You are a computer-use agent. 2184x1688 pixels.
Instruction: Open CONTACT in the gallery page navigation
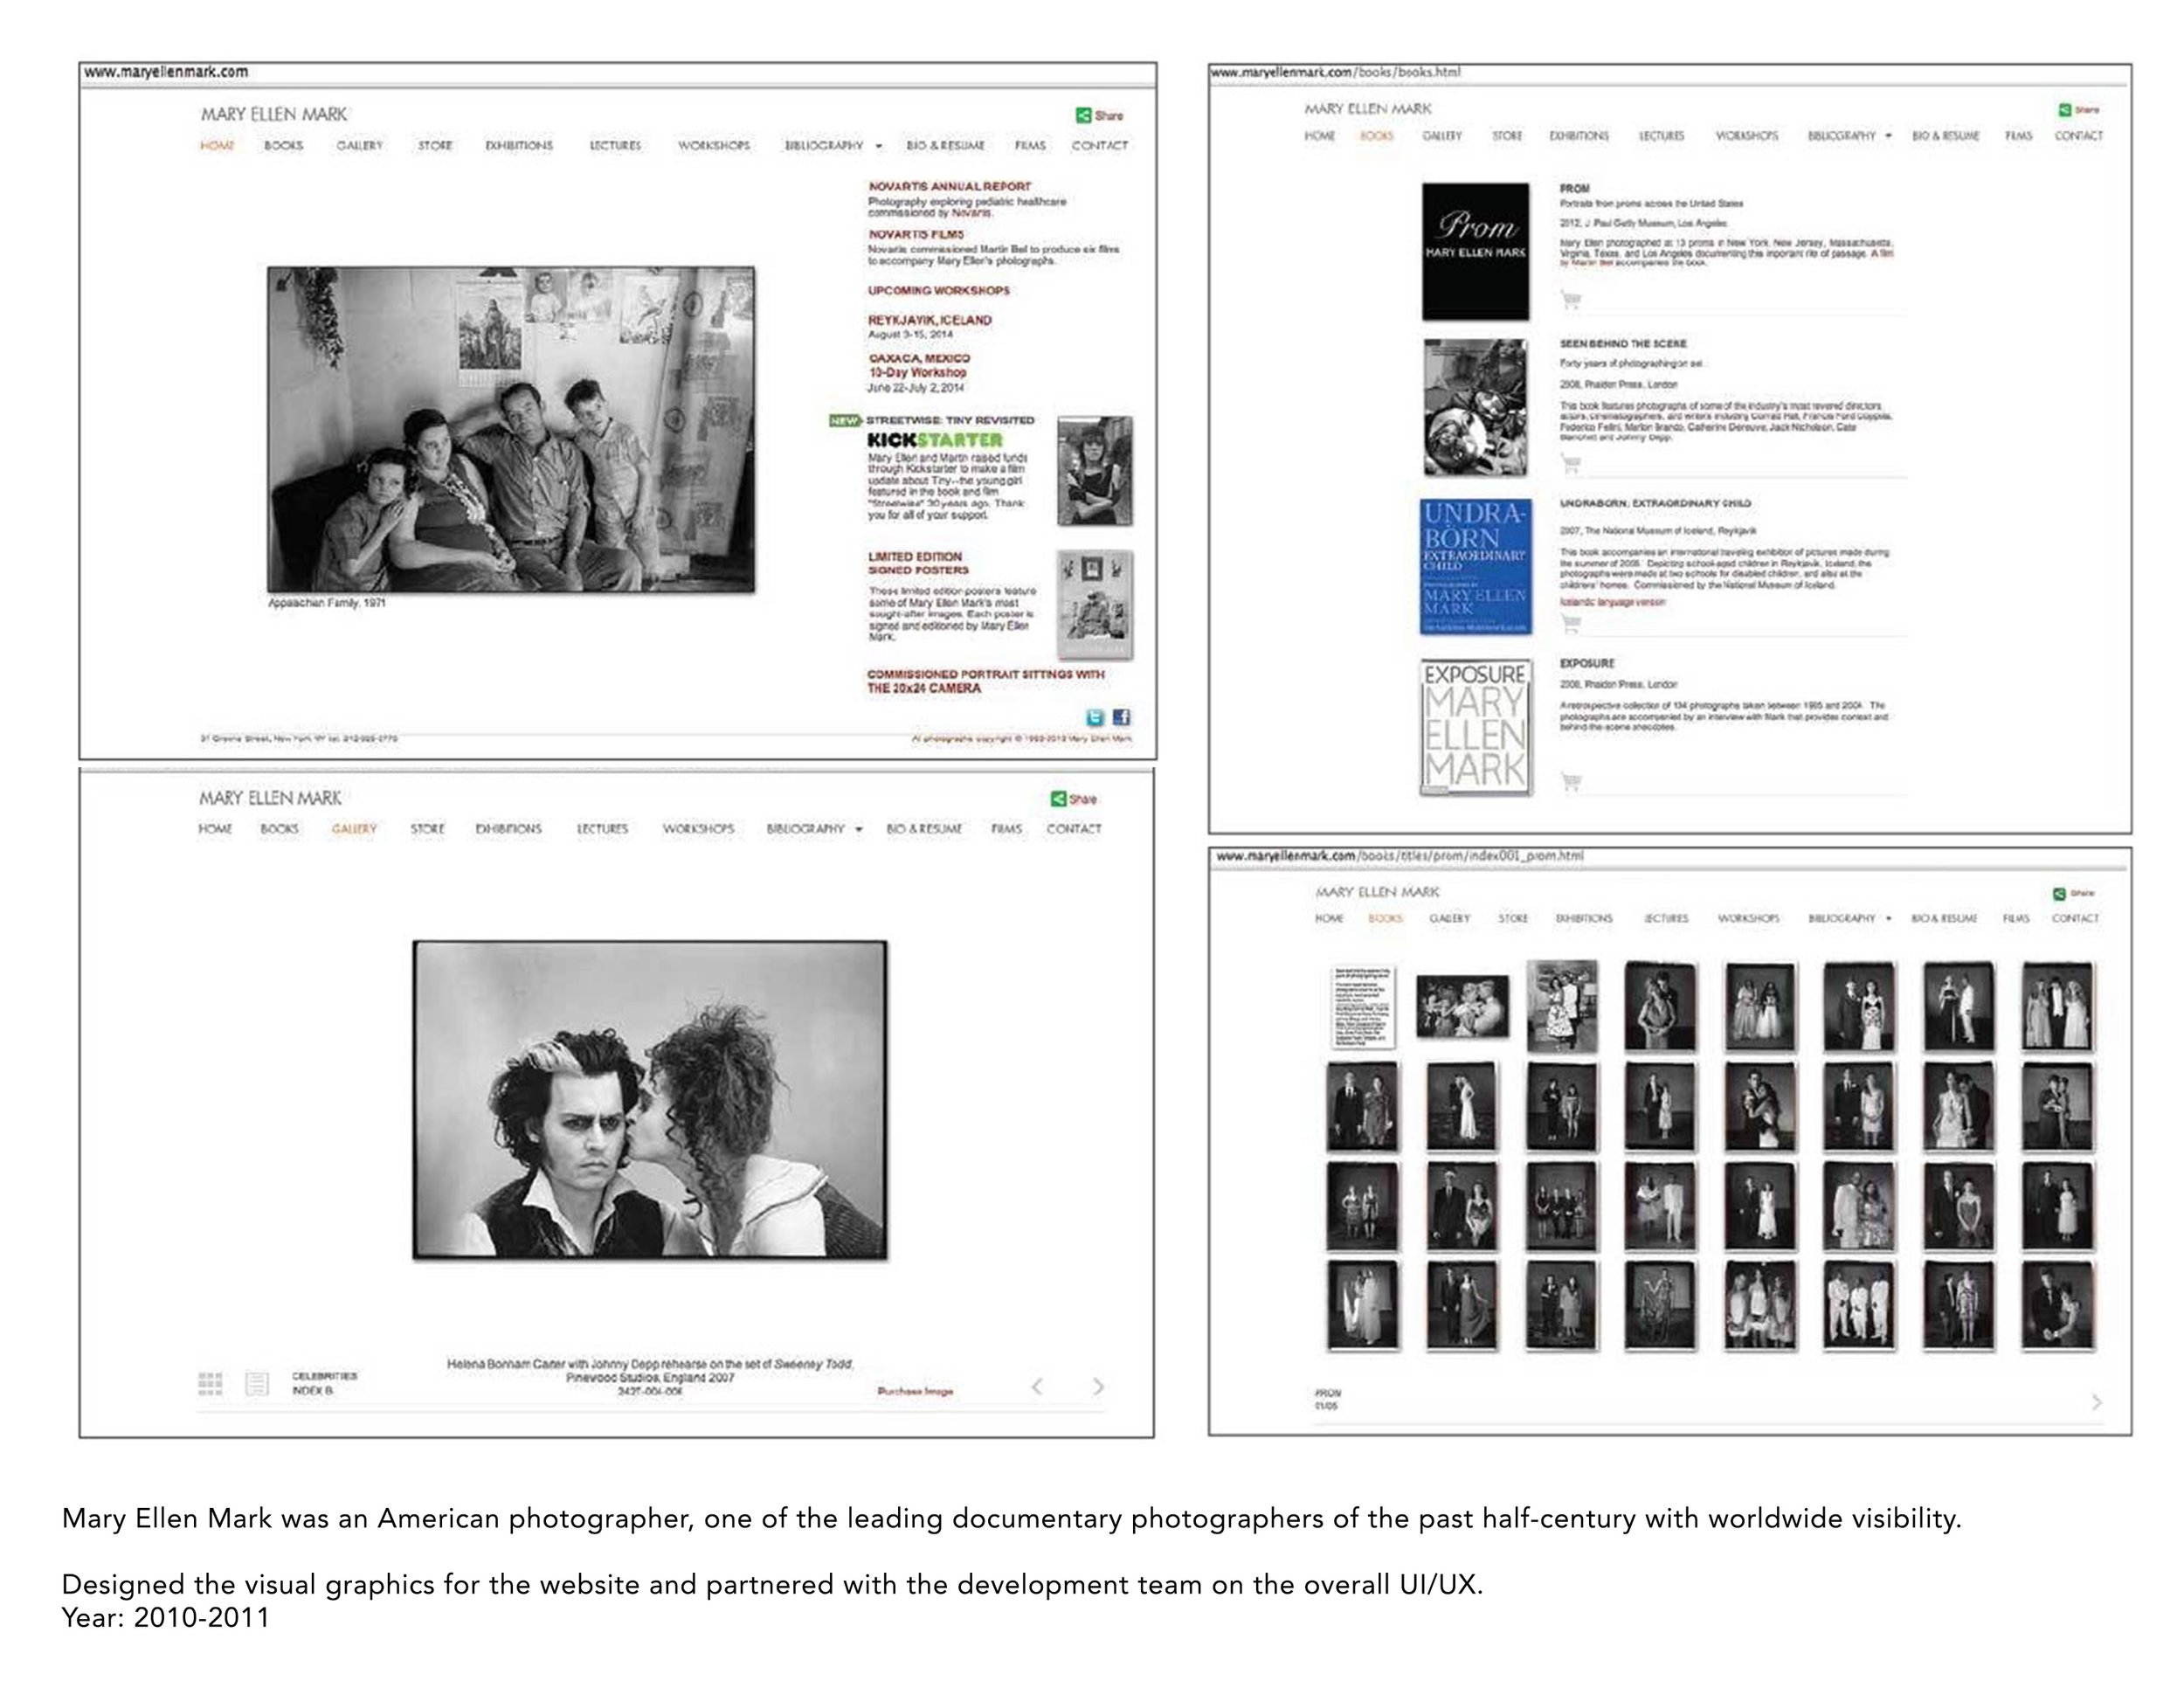[1074, 829]
